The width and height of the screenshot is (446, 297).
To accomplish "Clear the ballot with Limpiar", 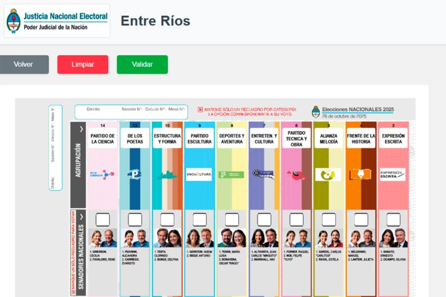I will point(83,64).
